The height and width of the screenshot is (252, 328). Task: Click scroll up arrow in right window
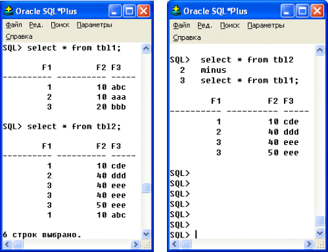point(320,50)
